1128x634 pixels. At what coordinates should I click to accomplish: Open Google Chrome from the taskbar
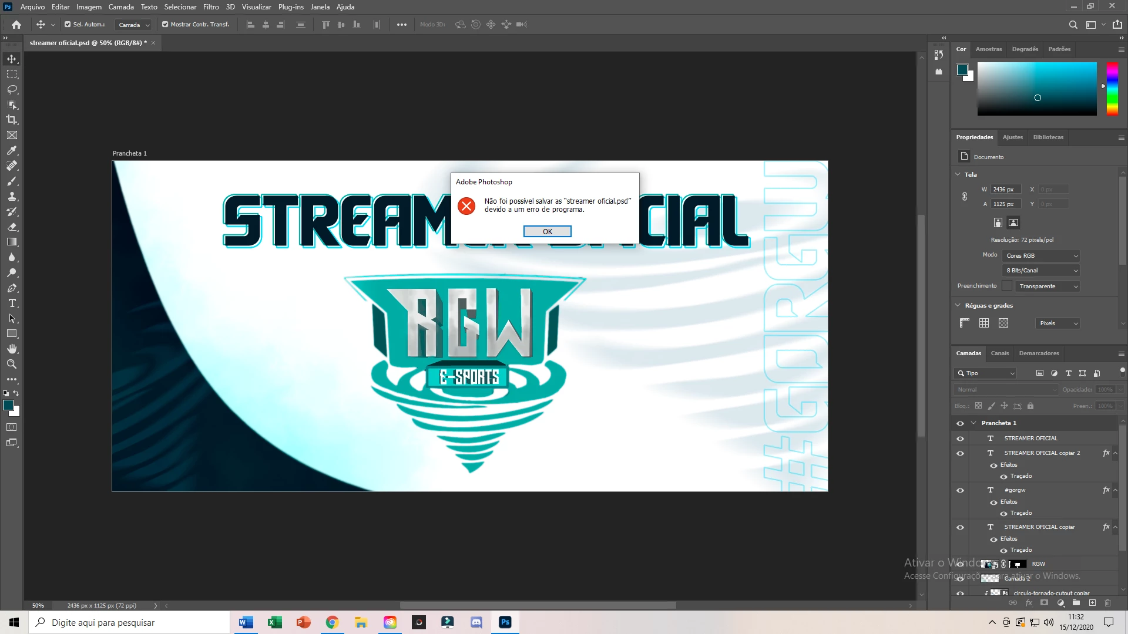pyautogui.click(x=332, y=622)
